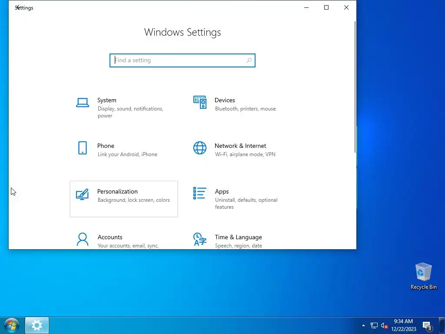The width and height of the screenshot is (445, 334).
Task: Go back using the Settings back arrow
Action: tap(17, 7)
